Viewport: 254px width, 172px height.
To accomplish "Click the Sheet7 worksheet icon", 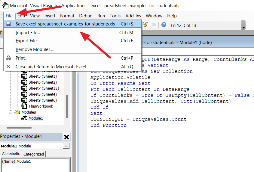I will 24,88.
